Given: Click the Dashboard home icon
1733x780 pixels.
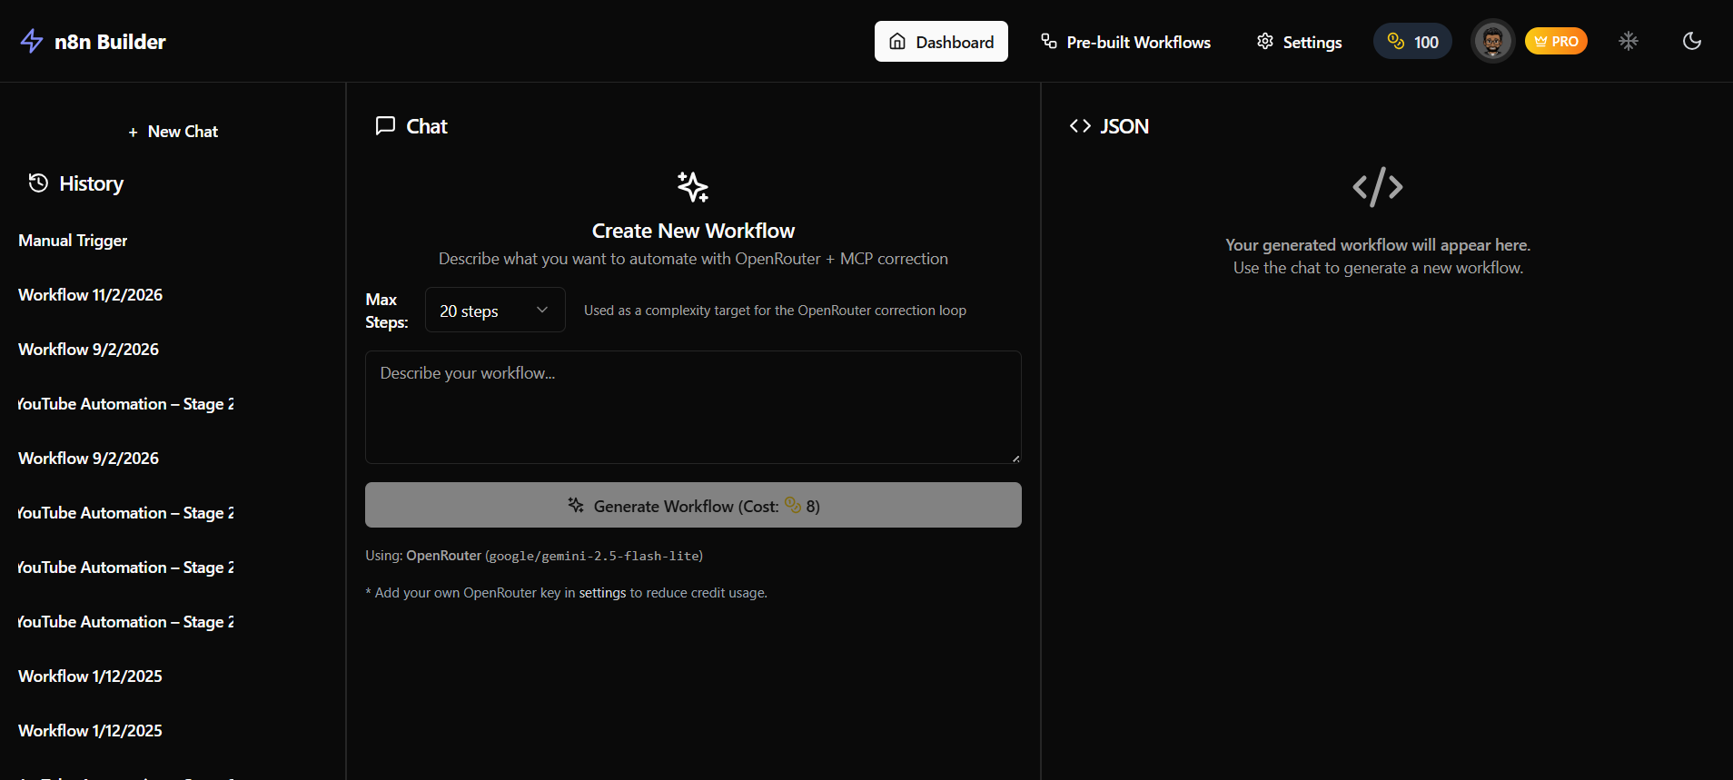Looking at the screenshot, I should [897, 42].
